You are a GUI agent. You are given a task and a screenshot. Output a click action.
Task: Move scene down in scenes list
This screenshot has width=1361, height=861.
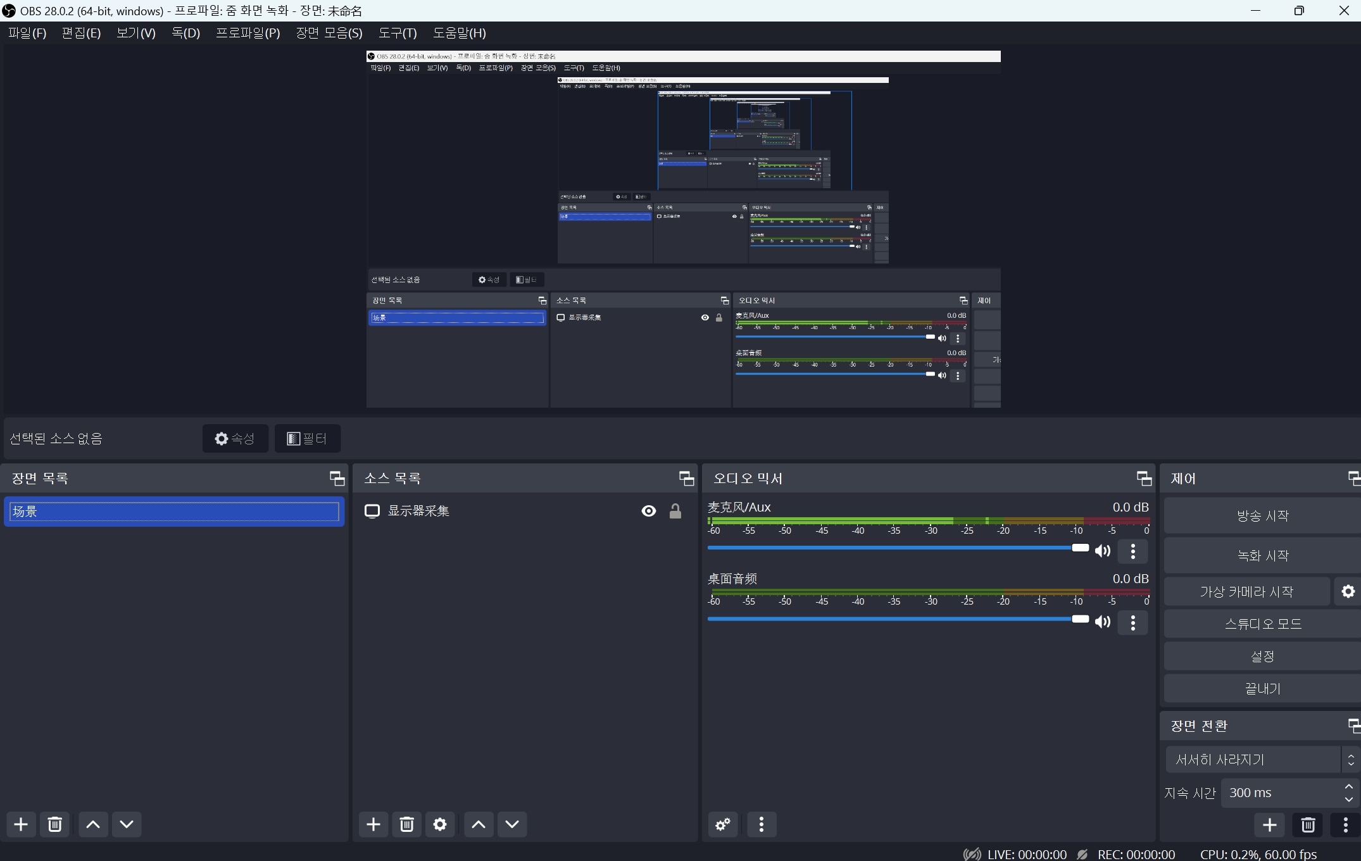coord(127,824)
